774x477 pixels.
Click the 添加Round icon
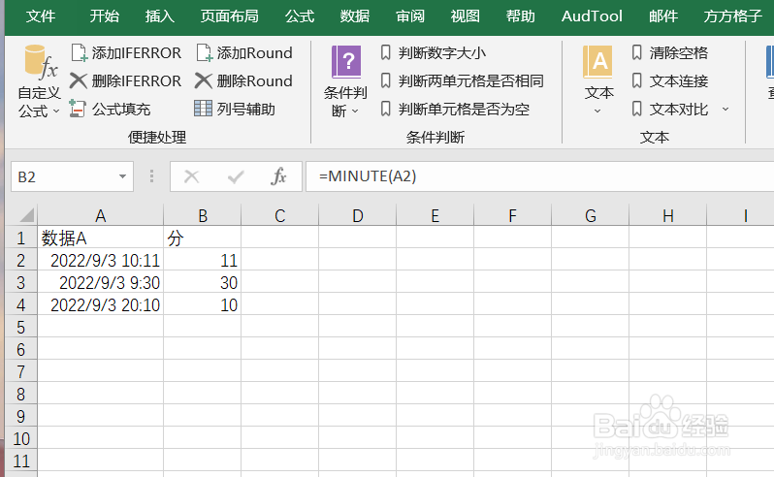(x=205, y=52)
